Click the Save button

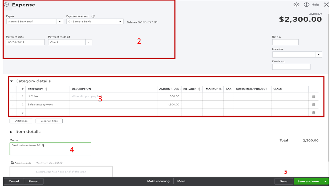[283, 181]
